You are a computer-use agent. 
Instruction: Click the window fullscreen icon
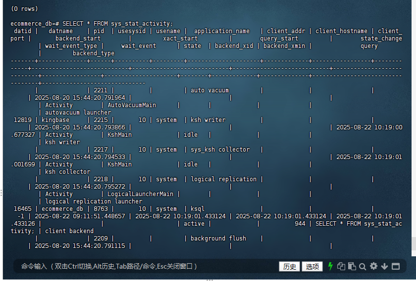coord(396,267)
